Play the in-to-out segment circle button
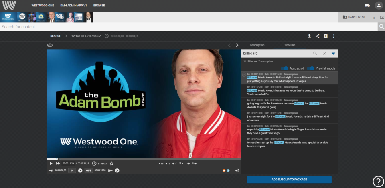385x188 pixels. point(80,171)
